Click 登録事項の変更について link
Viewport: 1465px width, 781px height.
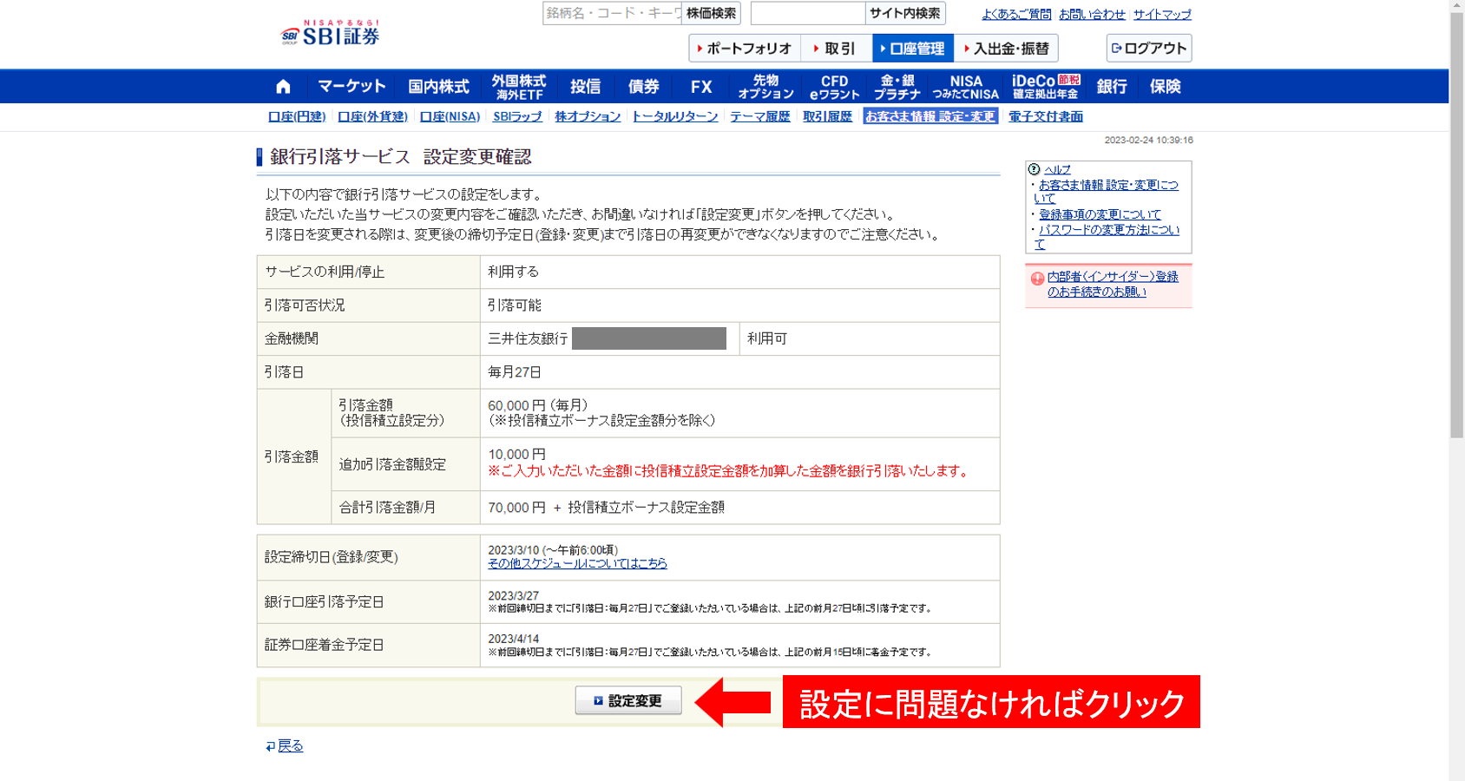pyautogui.click(x=1099, y=213)
